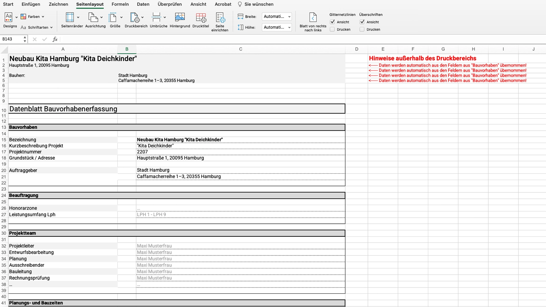
Task: Switch to the Acrobat tab
Action: [x=223, y=4]
